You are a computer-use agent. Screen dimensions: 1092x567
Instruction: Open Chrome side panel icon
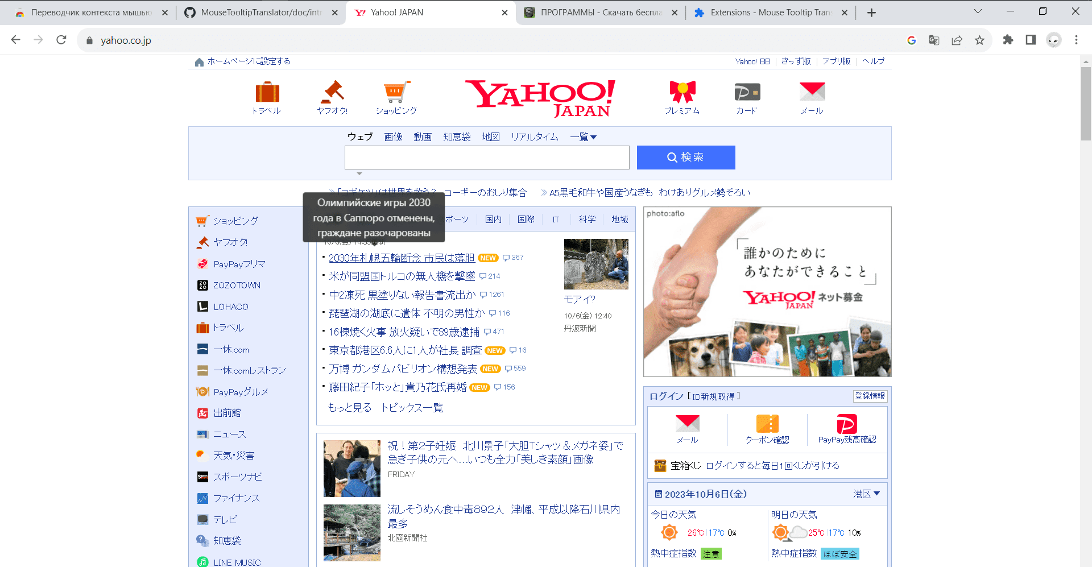coord(1031,40)
